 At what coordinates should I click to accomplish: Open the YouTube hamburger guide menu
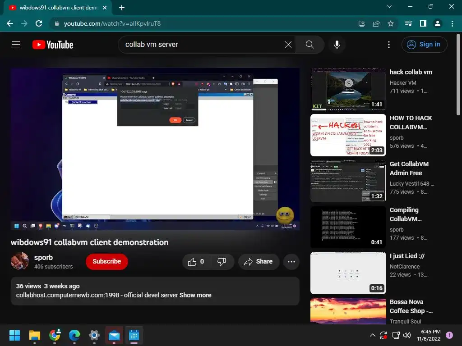point(16,45)
